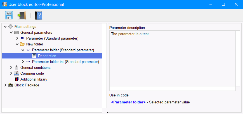Click the Main settings gear icon

[x=10, y=26]
